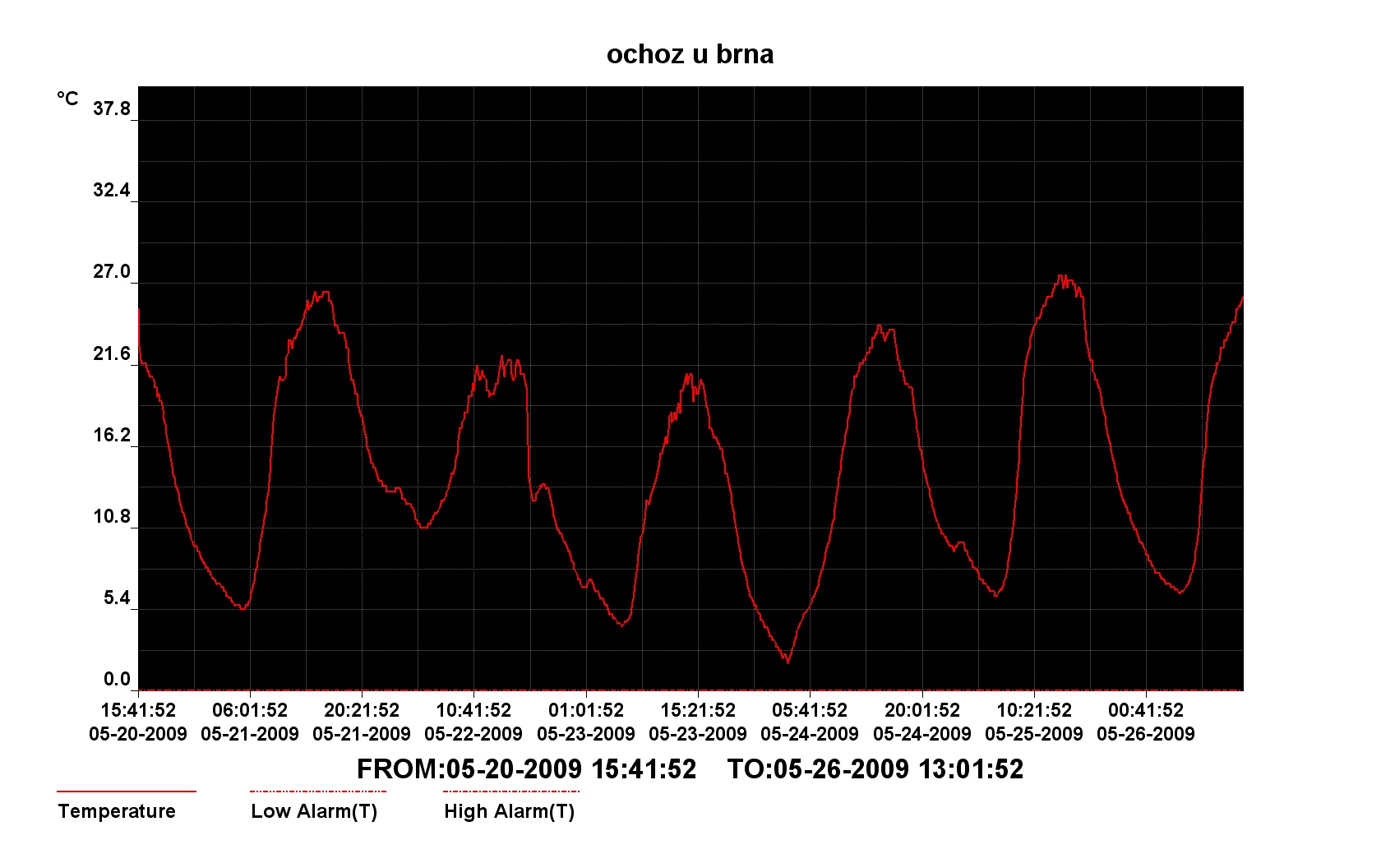Click the 10:21:52 05-25-2009 axis label
This screenshot has width=1381, height=863.
(1034, 722)
